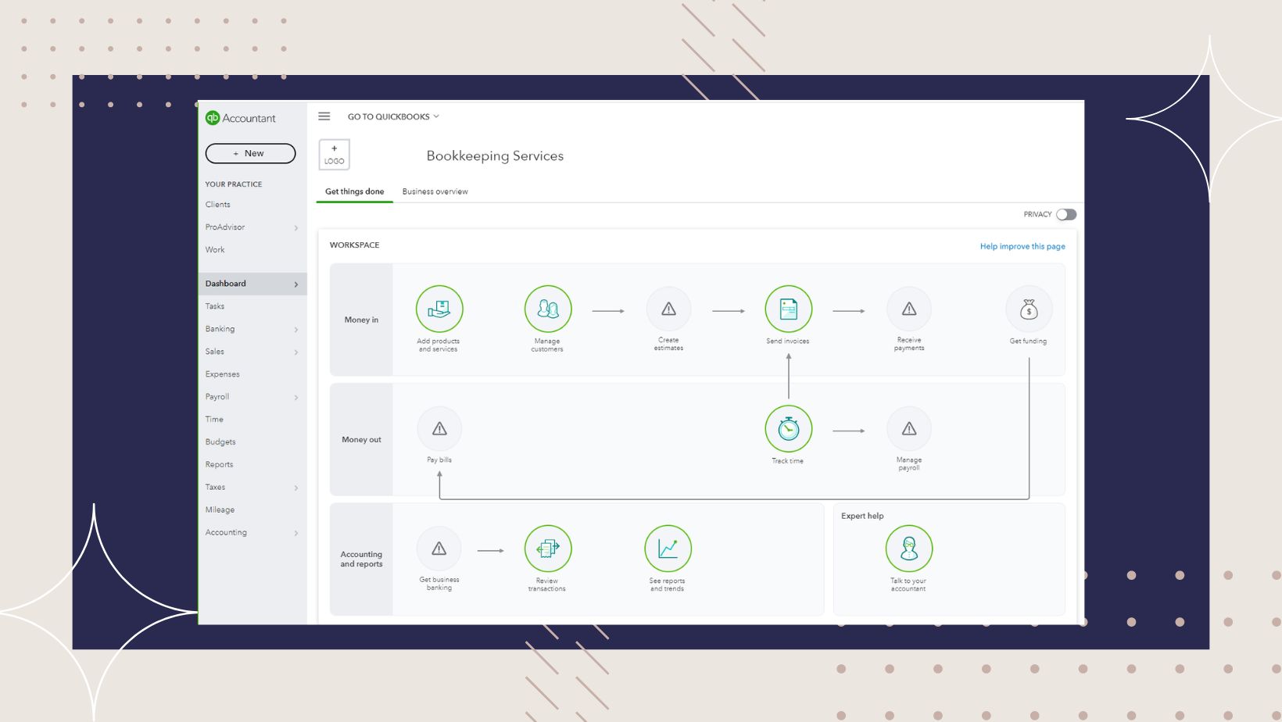Viewport: 1282px width, 722px height.
Task: Switch to the Business overview tab
Action: 435,191
